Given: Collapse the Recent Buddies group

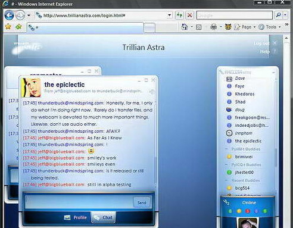Looking at the screenshot, I should point(226,180).
